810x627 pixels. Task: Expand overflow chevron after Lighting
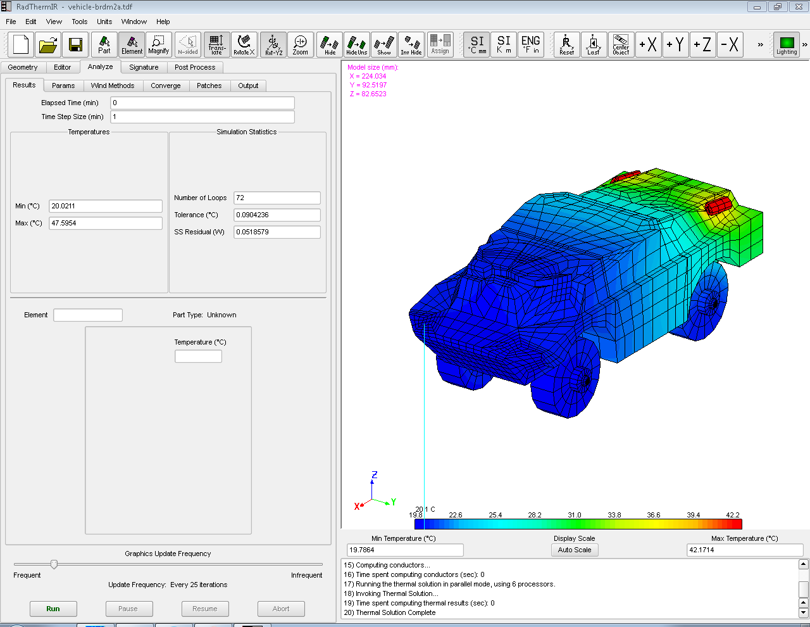click(x=805, y=44)
